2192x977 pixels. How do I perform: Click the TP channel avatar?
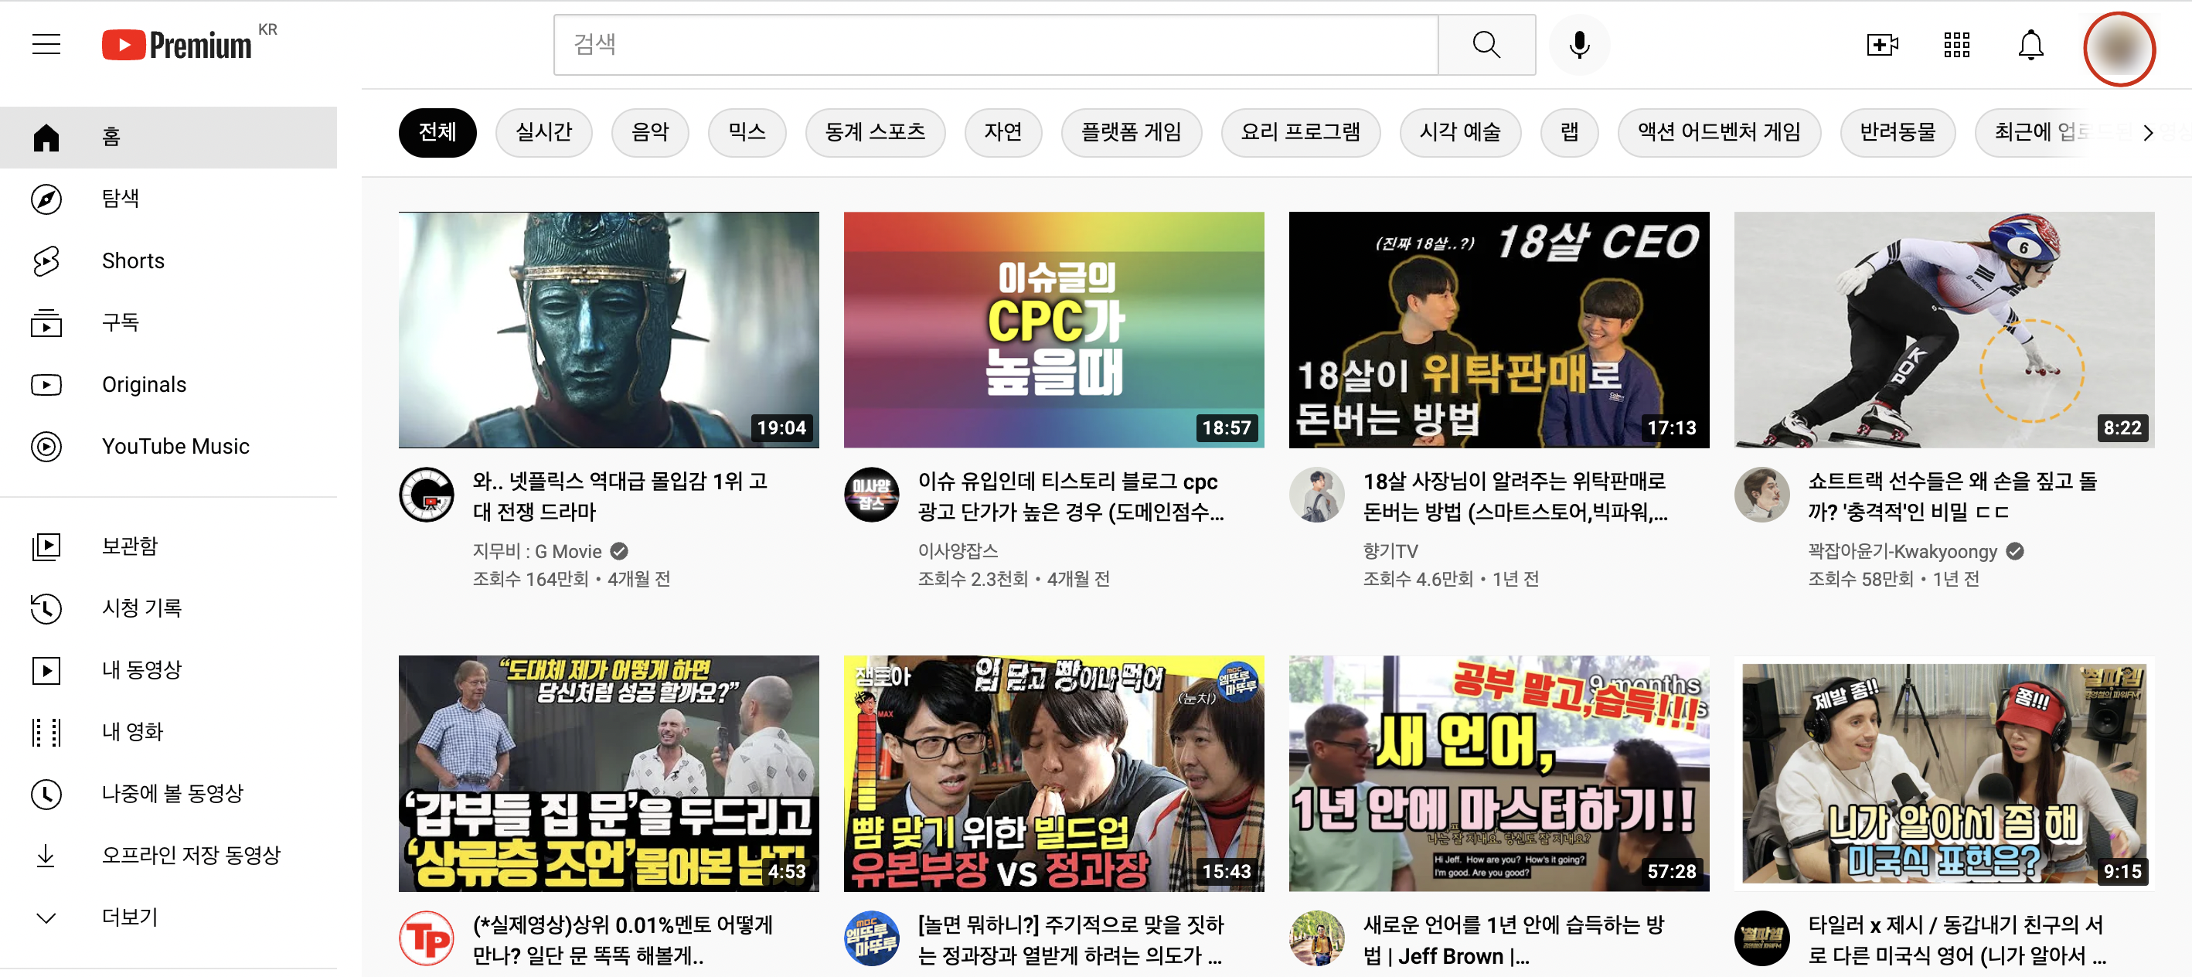tap(427, 938)
